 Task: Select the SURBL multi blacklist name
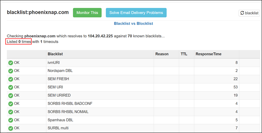(58, 128)
